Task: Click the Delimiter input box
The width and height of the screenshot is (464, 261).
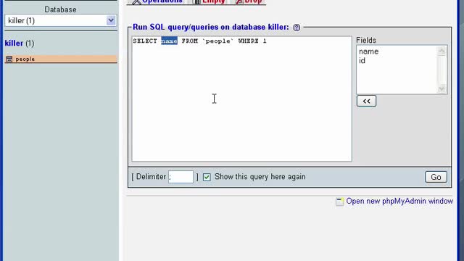Action: click(181, 177)
